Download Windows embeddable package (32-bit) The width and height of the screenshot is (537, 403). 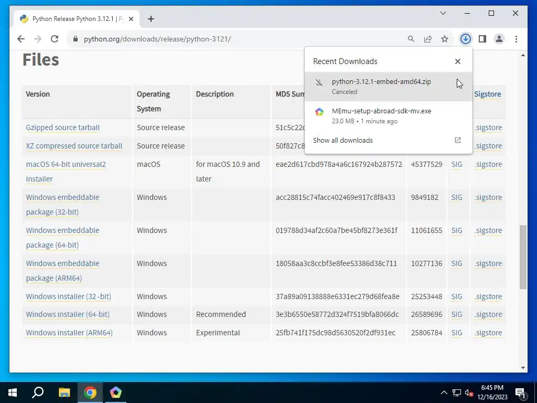point(63,205)
